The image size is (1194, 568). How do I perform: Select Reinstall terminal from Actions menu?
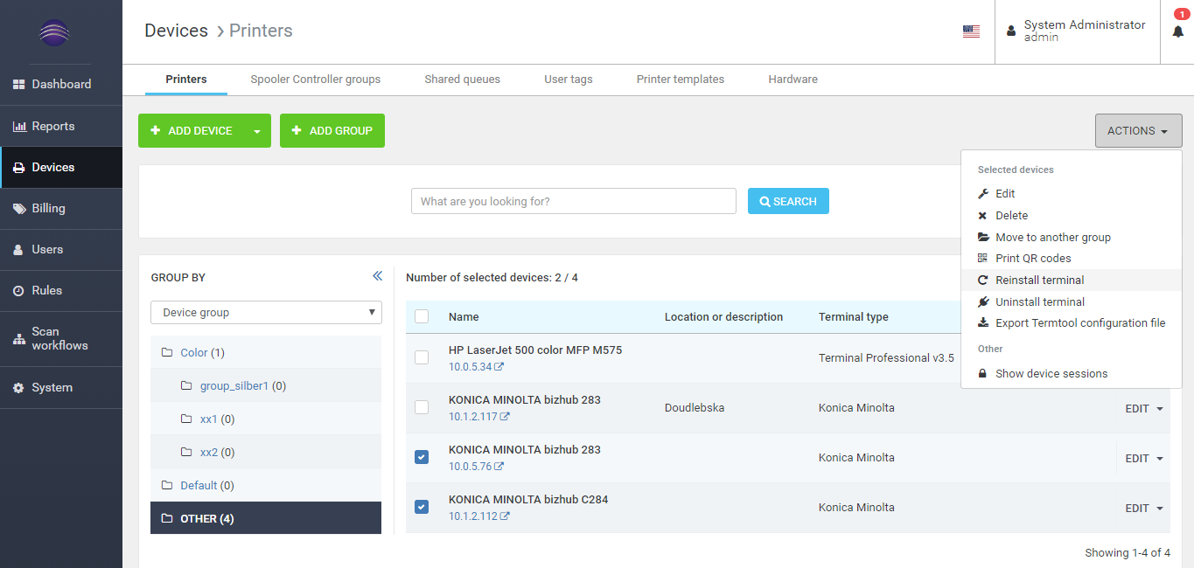pos(1039,281)
